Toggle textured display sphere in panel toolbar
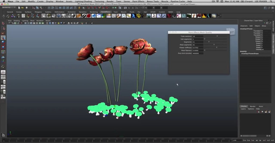Screen dimensions: 275x143 [x=56, y=23]
